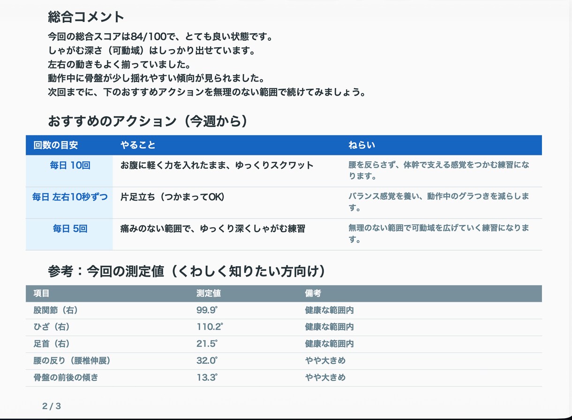Screen dimensions: 572x420
Task: Click the value 21.5°
Action: (207, 344)
